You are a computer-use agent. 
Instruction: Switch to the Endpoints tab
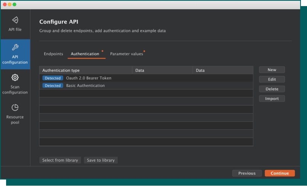(53, 54)
